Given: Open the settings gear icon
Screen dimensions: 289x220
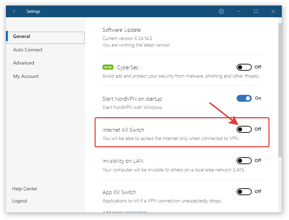Looking at the screenshot, I should point(221,11).
